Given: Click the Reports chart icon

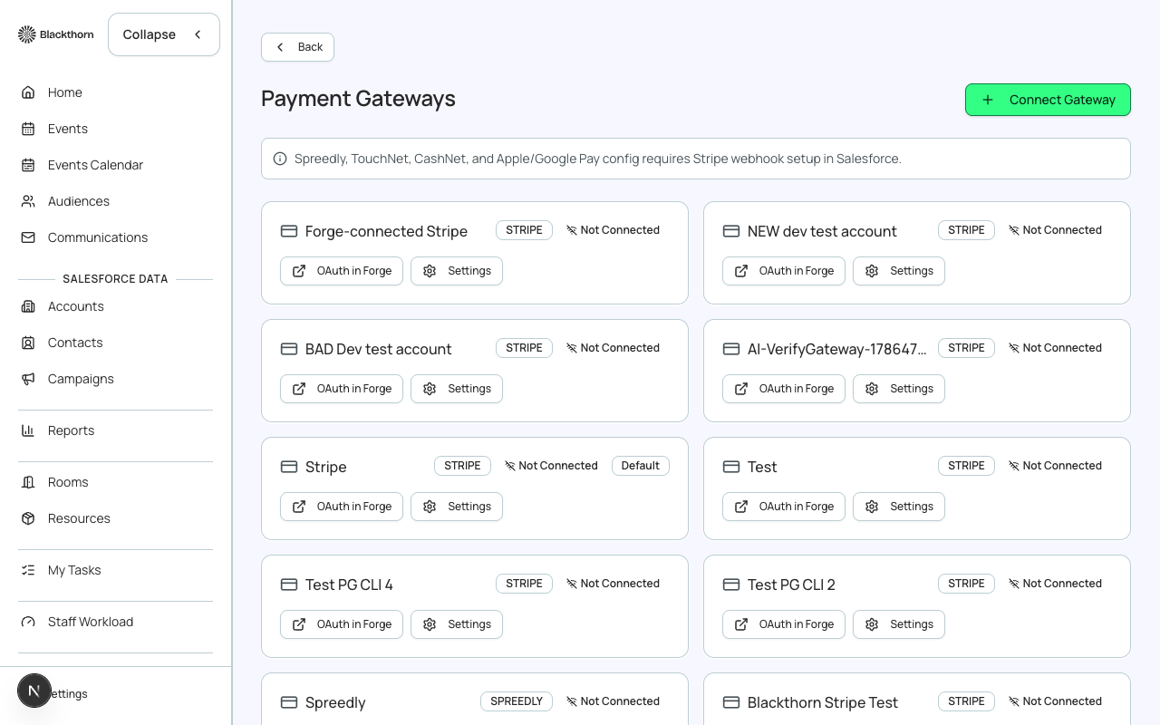Looking at the screenshot, I should tap(28, 430).
